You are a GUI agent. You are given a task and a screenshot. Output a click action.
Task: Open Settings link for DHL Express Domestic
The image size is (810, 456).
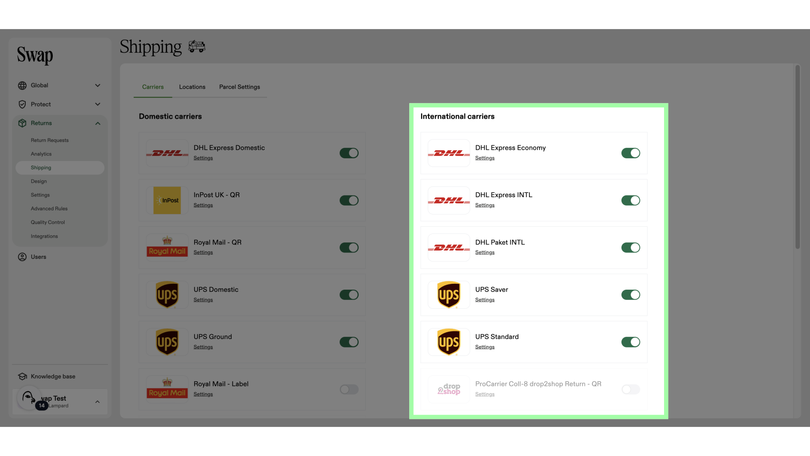203,158
